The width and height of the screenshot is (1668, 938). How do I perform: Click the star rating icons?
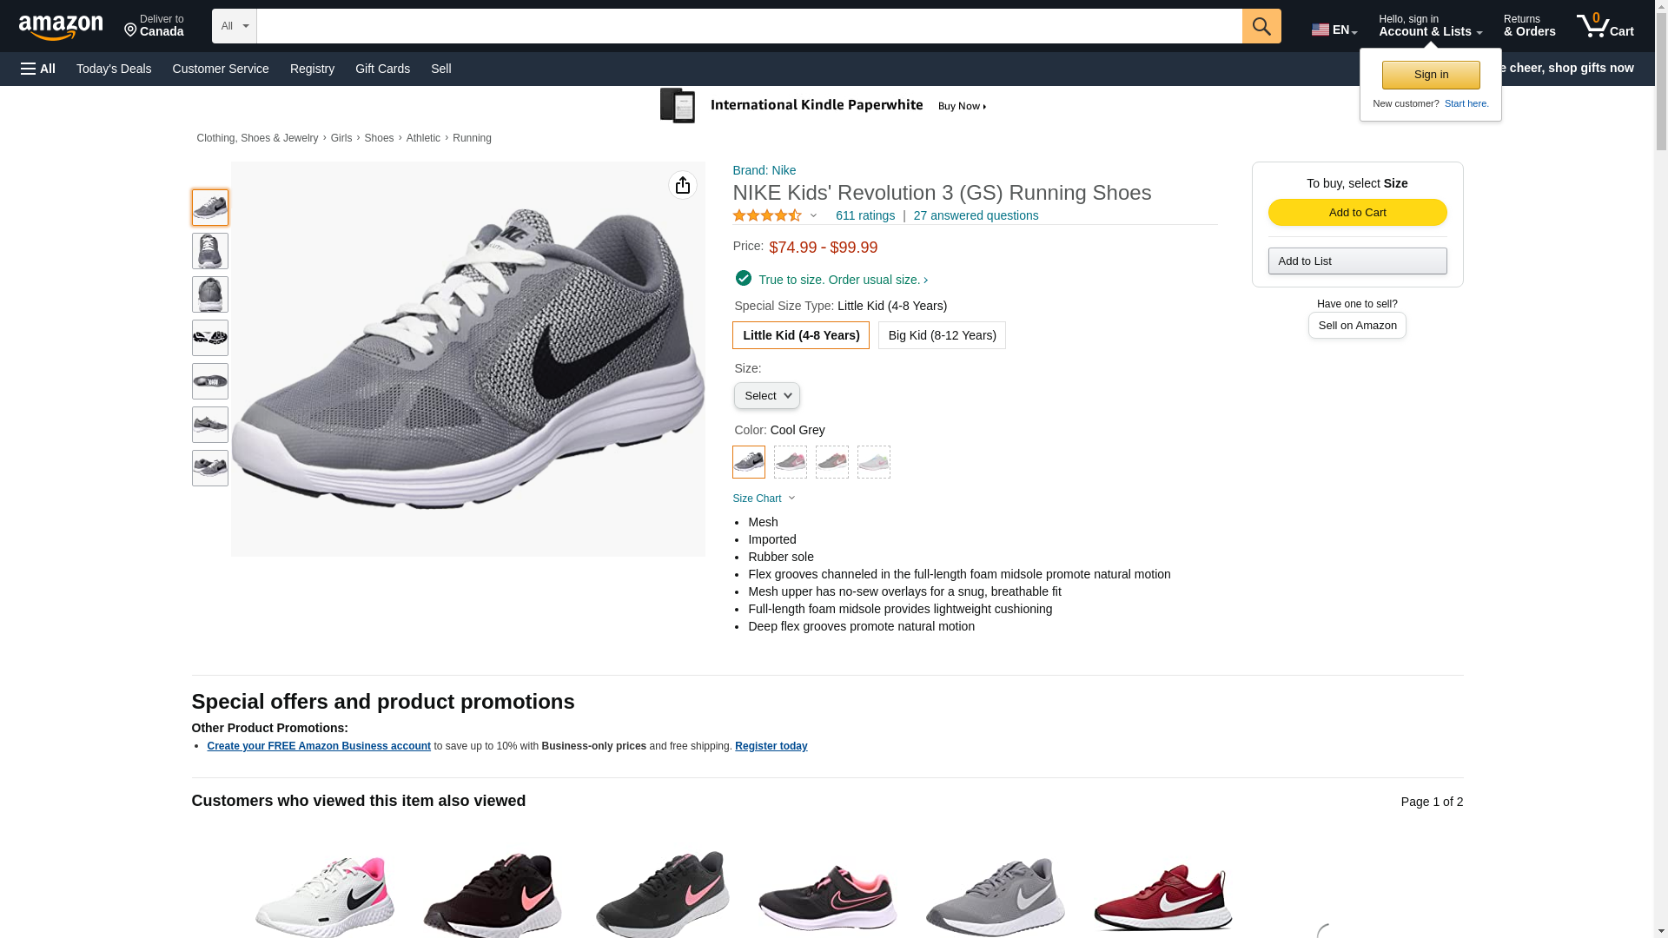767,215
